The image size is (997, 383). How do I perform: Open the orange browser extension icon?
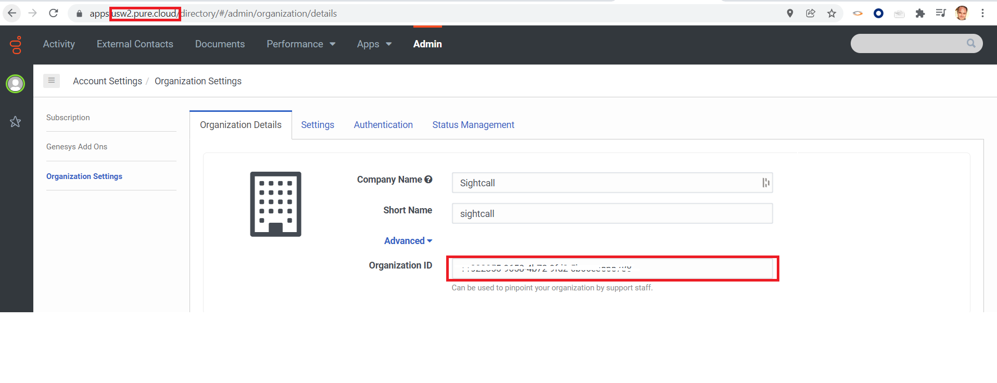point(857,14)
